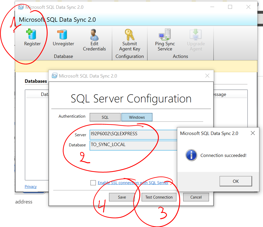Click the 'SQL Server Configuration' heading
The height and width of the screenshot is (227, 263).
(x=131, y=99)
